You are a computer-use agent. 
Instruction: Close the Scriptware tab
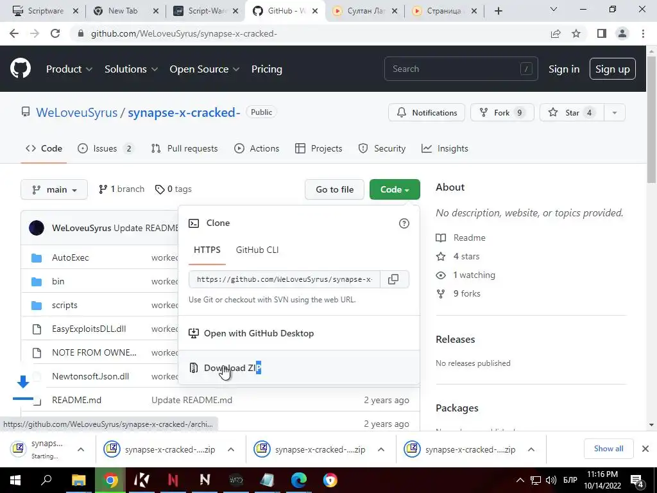[x=76, y=12]
